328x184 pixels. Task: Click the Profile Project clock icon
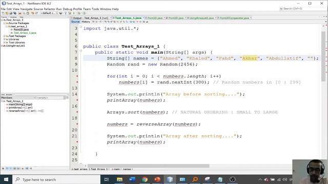[x=84, y=13]
